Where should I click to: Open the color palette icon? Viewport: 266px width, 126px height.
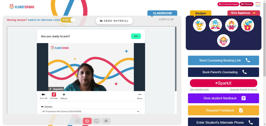pyautogui.click(x=106, y=121)
